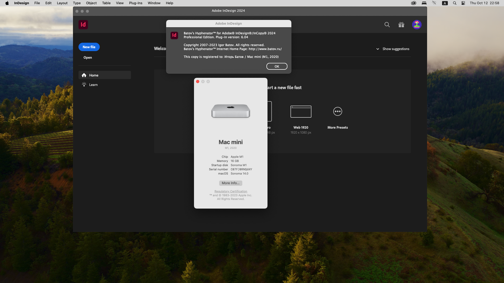Open the What's New gift icon
Image resolution: width=504 pixels, height=283 pixels.
coord(401,24)
